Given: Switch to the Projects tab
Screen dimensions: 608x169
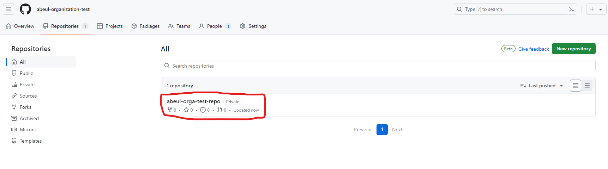Looking at the screenshot, I should coord(110,26).
